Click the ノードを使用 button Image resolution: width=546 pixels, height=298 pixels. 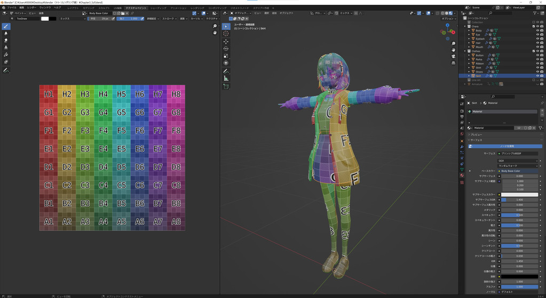pos(506,146)
